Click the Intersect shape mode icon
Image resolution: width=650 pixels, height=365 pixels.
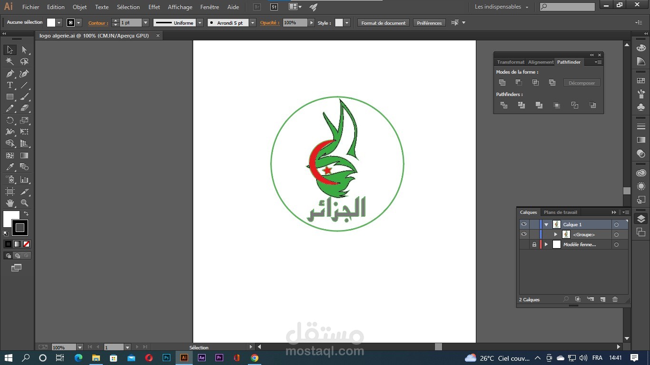535,82
